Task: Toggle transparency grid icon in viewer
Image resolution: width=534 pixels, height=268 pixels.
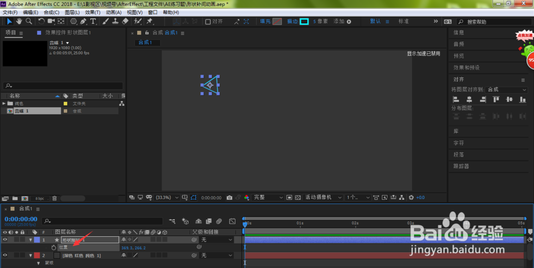Action: tap(297, 197)
